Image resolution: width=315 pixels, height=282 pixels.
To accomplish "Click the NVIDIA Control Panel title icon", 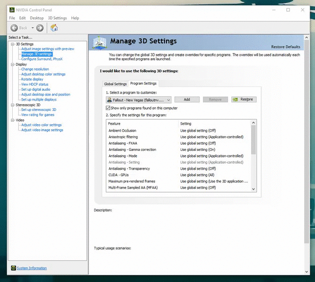I will point(12,10).
